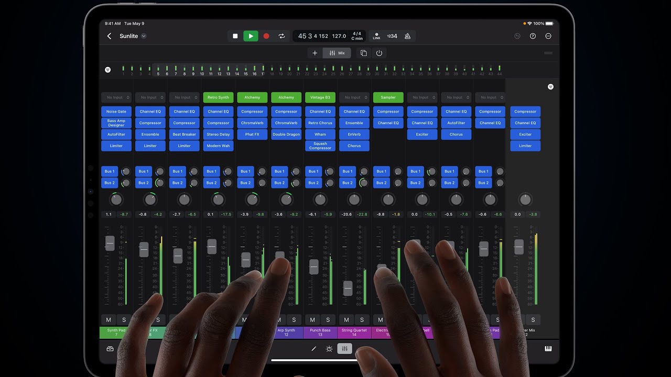This screenshot has width=671, height=377.
Task: Click the Synth Pad 7 volume fader
Action: coord(110,243)
